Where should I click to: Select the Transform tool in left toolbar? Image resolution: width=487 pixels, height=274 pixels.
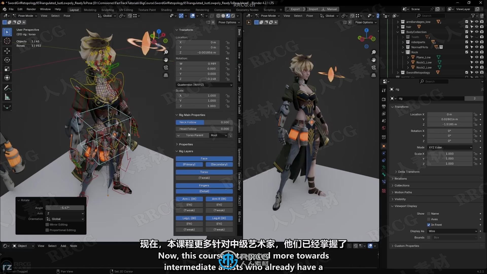point(7,78)
